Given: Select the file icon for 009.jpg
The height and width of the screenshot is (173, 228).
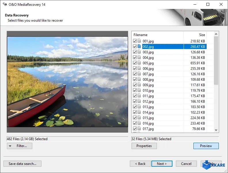Looking at the screenshot, I should coord(140,85).
